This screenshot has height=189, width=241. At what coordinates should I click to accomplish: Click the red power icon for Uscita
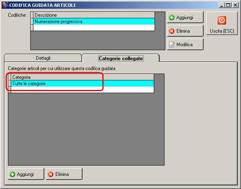tap(221, 20)
